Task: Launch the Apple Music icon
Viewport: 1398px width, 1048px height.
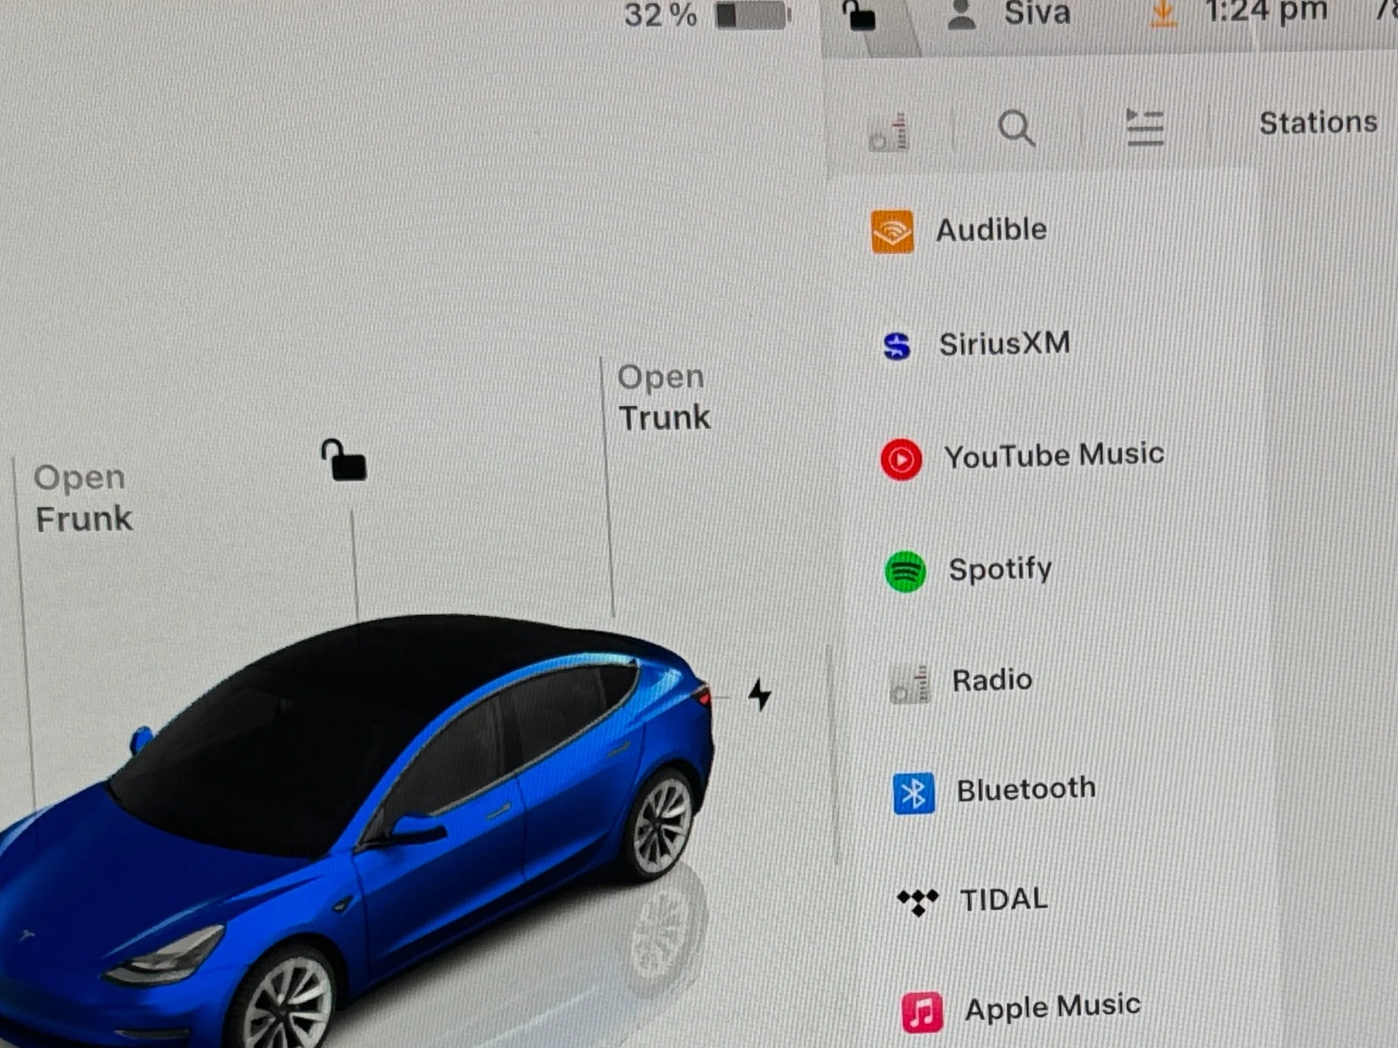Action: (x=922, y=1012)
